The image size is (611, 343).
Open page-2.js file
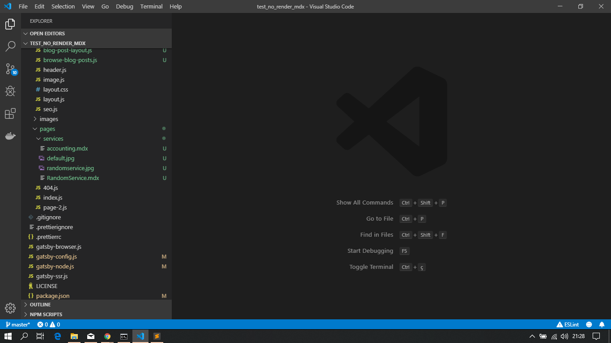[96, 207]
